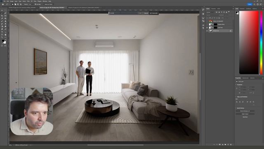Viewport: 264px width, 149px height.
Task: Select the Horizontal Type tool
Action: (x=2, y=32)
